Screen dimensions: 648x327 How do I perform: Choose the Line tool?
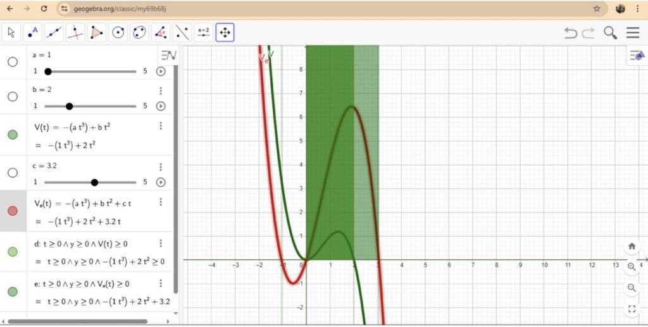pyautogui.click(x=54, y=32)
